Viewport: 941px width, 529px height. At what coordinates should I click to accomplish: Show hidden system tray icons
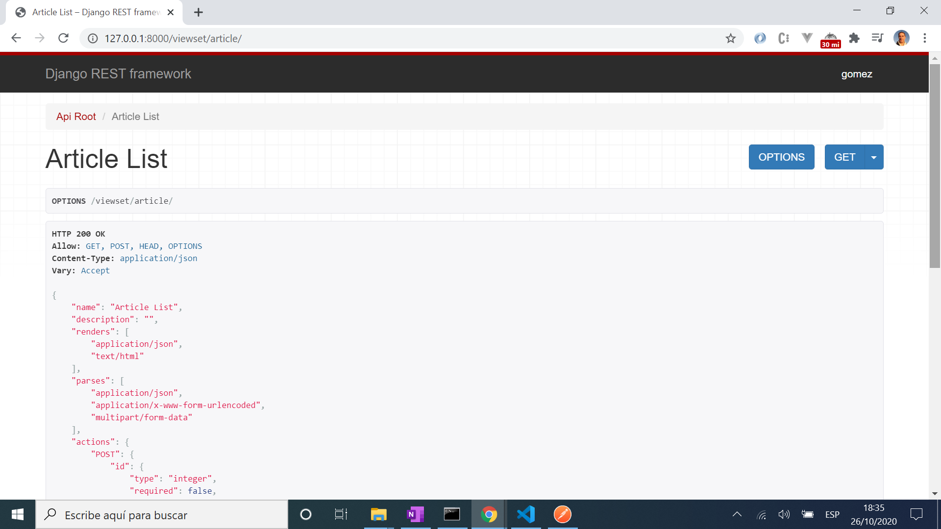(x=737, y=514)
